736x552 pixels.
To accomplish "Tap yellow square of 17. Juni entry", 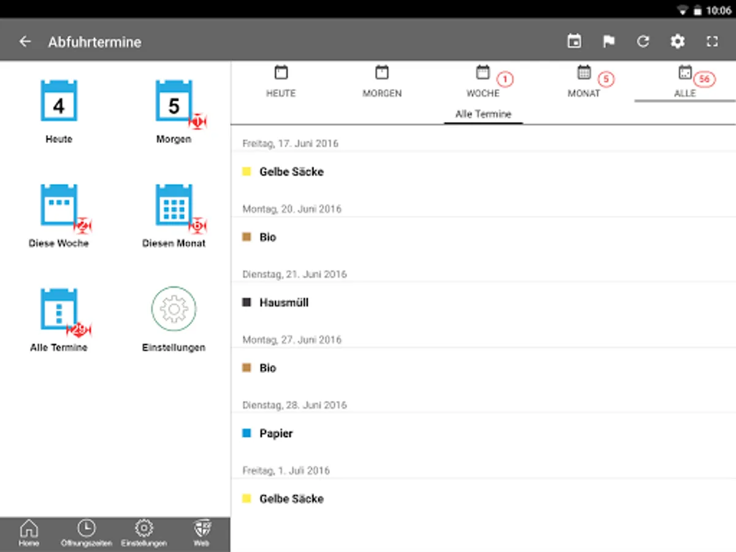I will click(247, 172).
